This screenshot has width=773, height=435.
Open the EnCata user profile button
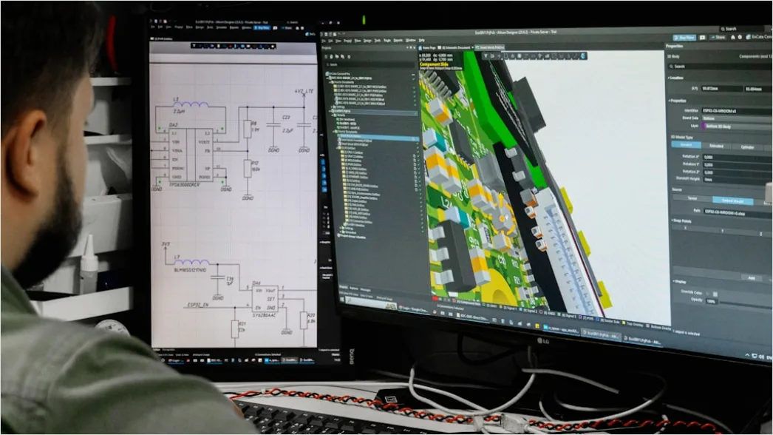pyautogui.click(x=760, y=37)
